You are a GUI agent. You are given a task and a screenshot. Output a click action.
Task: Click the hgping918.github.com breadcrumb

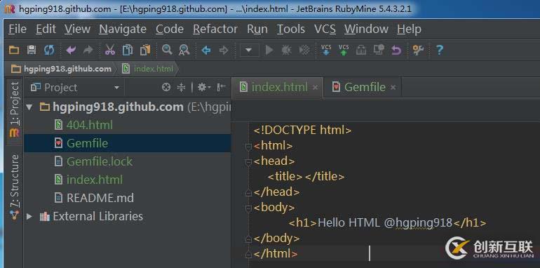[x=61, y=69]
